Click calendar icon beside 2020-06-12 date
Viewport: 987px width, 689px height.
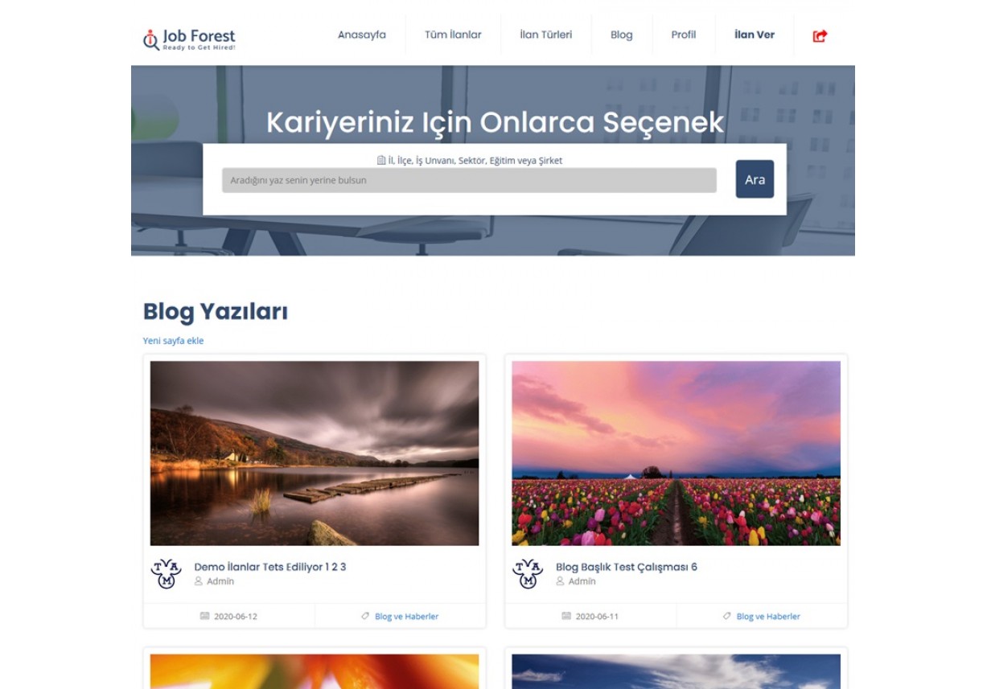tap(204, 616)
